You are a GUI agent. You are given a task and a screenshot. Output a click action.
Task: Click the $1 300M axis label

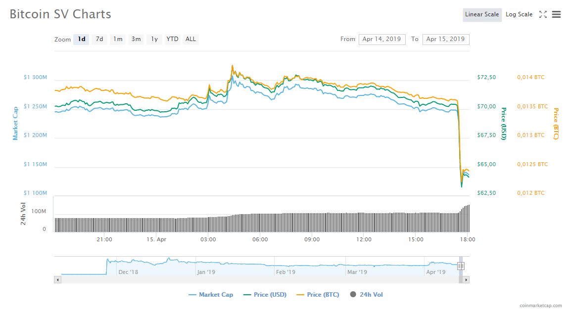[35, 77]
